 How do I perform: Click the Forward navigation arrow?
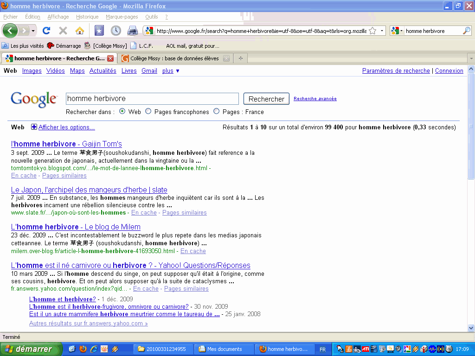(24, 31)
